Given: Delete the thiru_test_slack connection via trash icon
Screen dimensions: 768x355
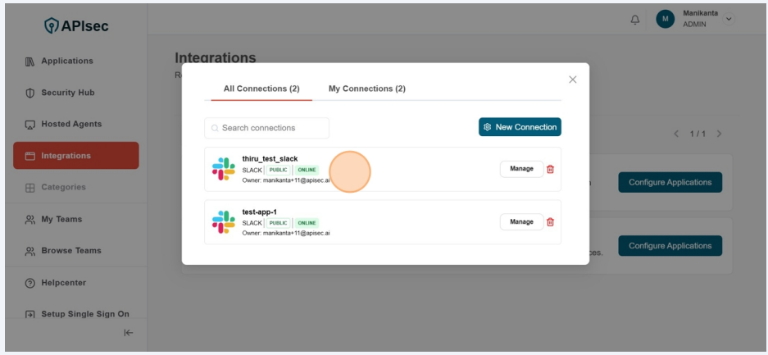Looking at the screenshot, I should [x=550, y=169].
